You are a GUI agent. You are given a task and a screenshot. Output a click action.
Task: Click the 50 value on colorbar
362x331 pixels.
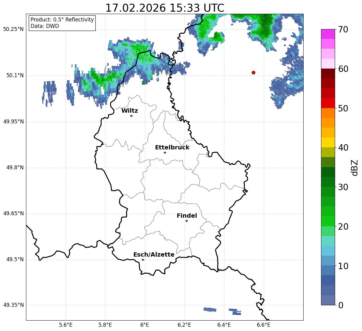pyautogui.click(x=343, y=108)
